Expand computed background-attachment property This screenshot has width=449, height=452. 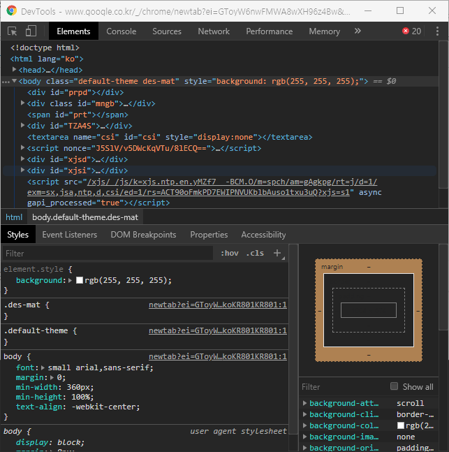[304, 403]
